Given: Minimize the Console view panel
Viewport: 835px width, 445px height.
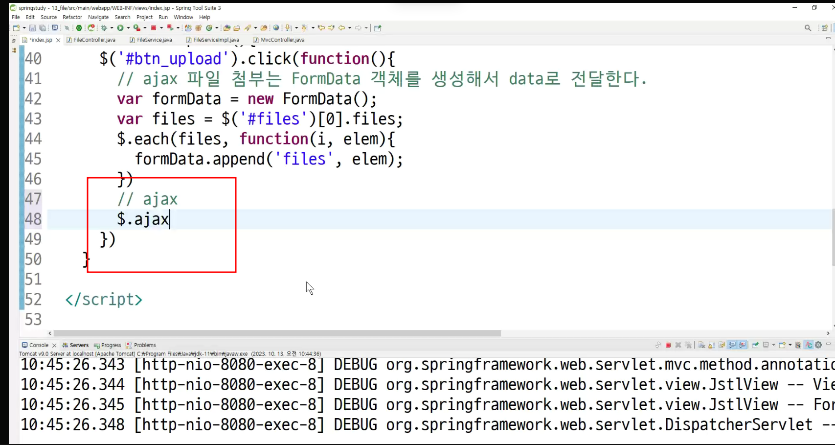Looking at the screenshot, I should point(828,344).
